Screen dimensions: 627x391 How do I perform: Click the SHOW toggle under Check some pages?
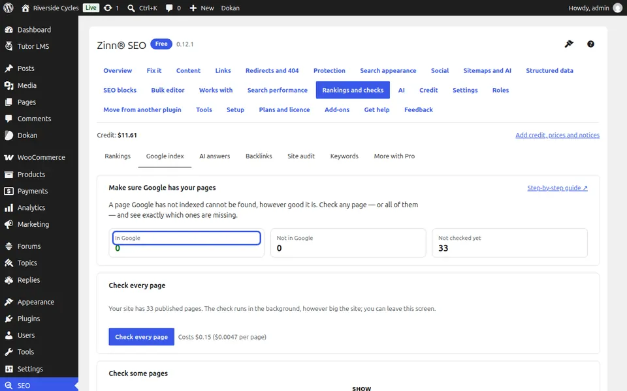pyautogui.click(x=361, y=388)
